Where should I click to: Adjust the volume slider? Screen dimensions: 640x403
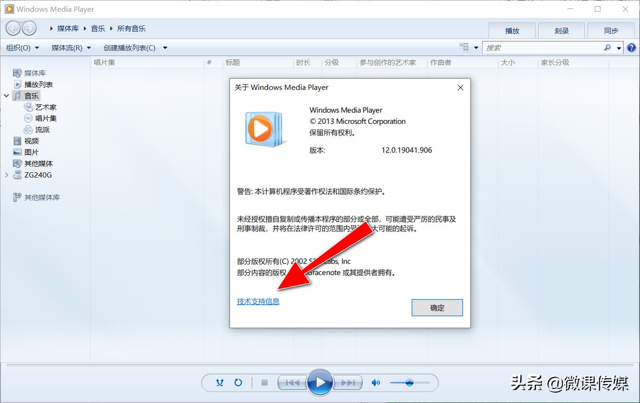pyautogui.click(x=410, y=383)
